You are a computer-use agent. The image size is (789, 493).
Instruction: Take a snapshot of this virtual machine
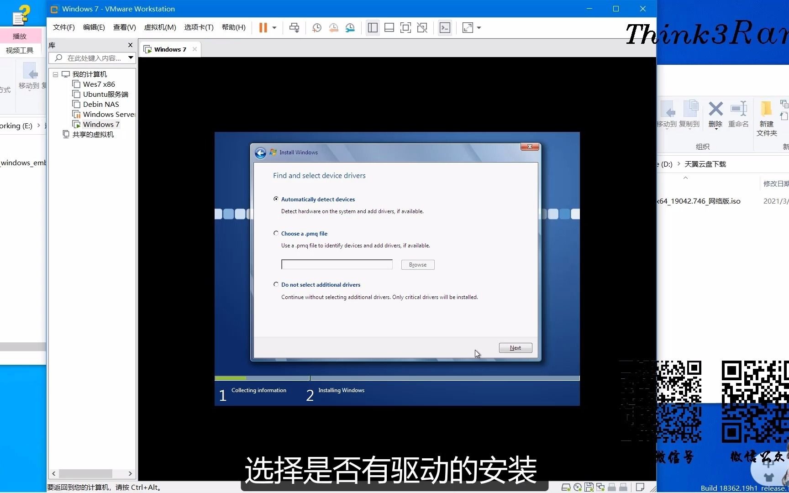[x=316, y=27]
